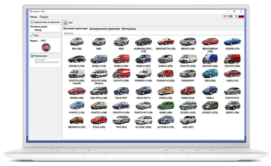
Task: Click the Путь path icon
Action: (32, 35)
